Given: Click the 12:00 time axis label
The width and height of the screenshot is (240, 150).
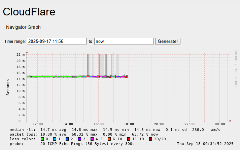Looking at the screenshot, I should pos(38,124).
